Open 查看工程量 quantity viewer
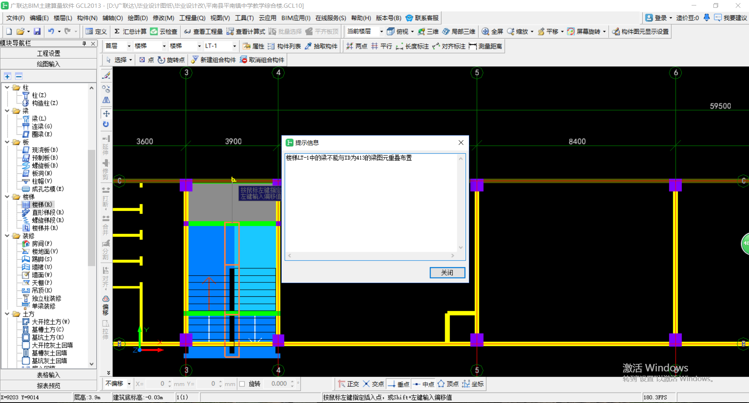 click(203, 32)
